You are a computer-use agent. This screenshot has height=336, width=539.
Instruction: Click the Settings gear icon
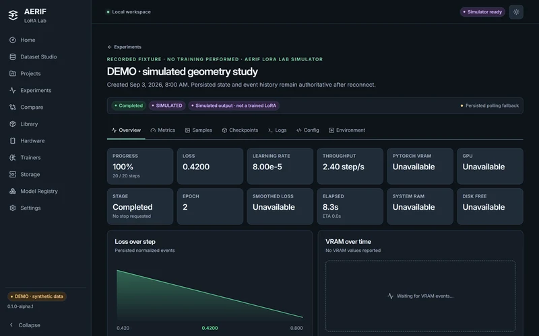[x=13, y=208]
